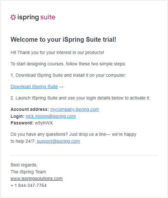Open the www.ispringsolutions.com website link

(37, 178)
